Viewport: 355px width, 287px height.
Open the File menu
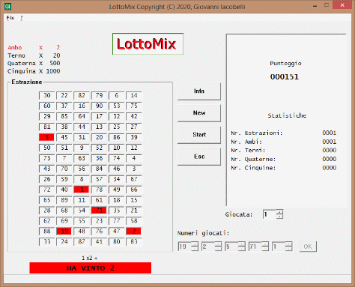(10, 18)
